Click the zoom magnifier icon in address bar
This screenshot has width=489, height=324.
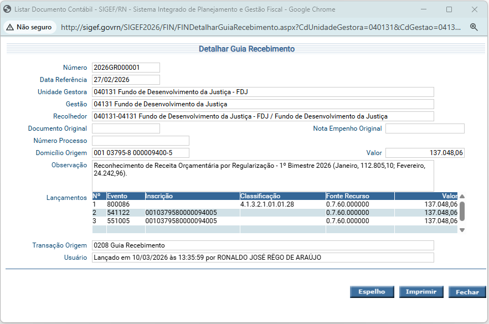point(473,27)
